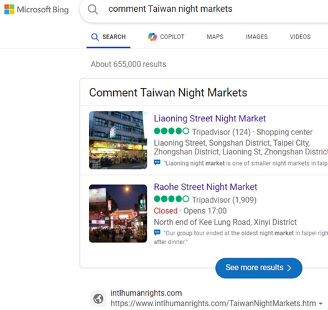Screen dimensions: 328x310
Task: Click the Microsoft Bing logo
Action: pyautogui.click(x=36, y=9)
